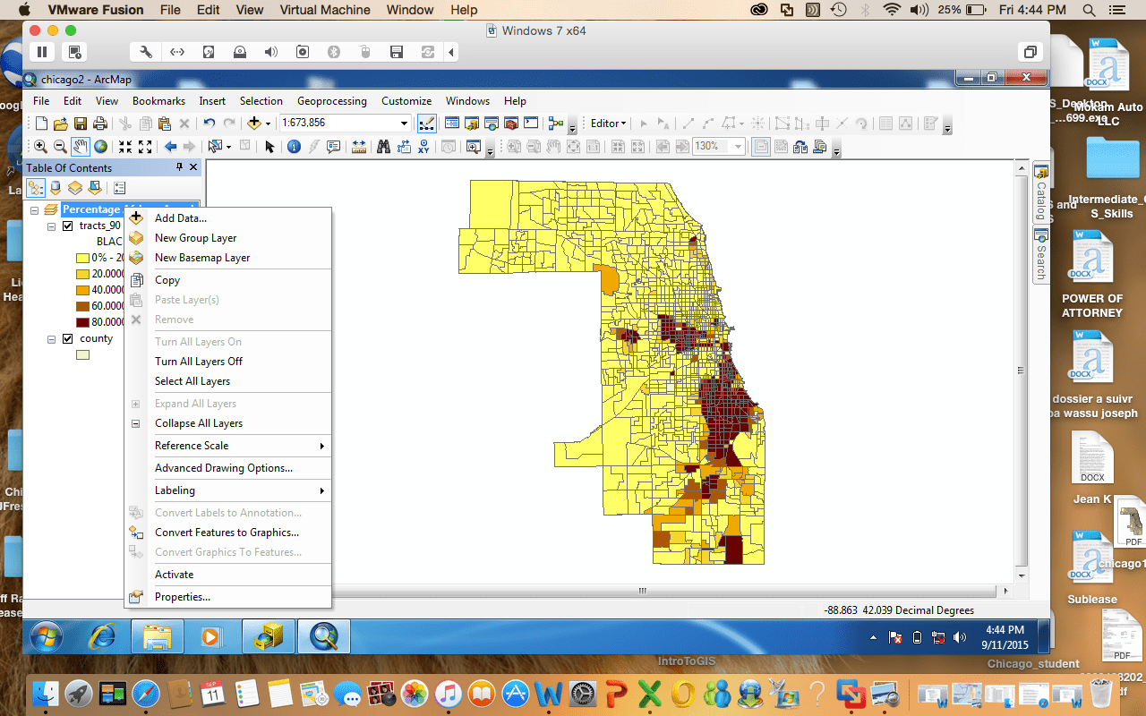
Task: Toggle the tracts_90 layer checkbox
Action: 67,226
